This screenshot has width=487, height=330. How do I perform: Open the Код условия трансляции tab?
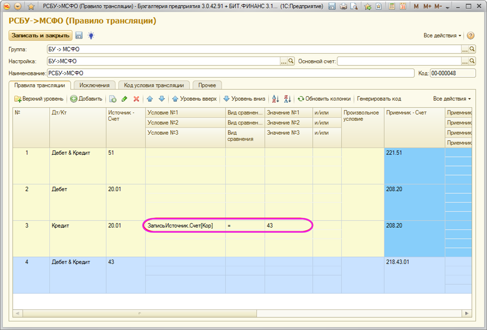pos(154,85)
